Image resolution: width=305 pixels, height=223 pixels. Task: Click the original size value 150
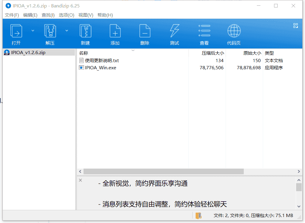[257, 61]
